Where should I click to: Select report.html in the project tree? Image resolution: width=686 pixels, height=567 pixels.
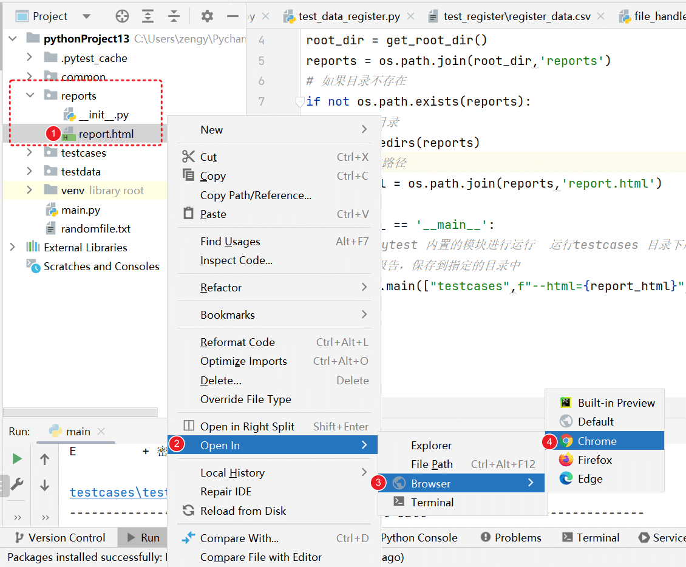pyautogui.click(x=98, y=134)
